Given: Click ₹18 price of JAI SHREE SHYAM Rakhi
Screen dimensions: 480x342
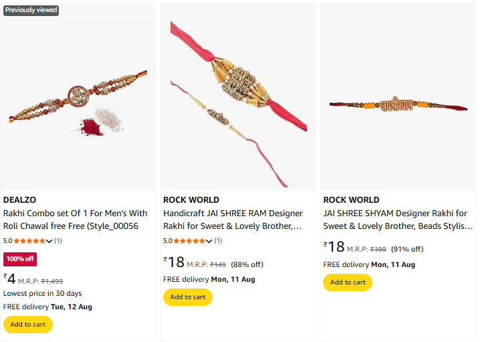Looking at the screenshot, I should click(334, 247).
